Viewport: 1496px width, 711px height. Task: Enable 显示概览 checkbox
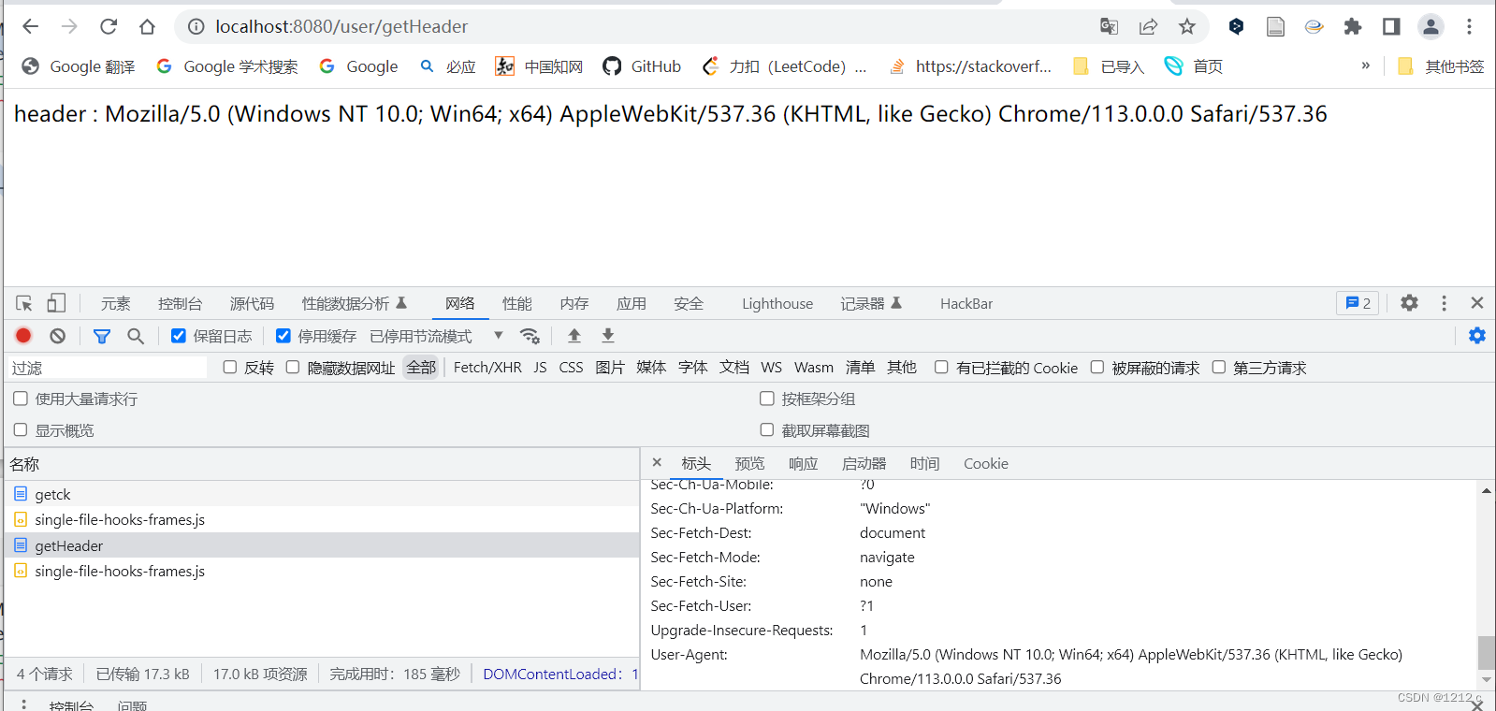(21, 430)
